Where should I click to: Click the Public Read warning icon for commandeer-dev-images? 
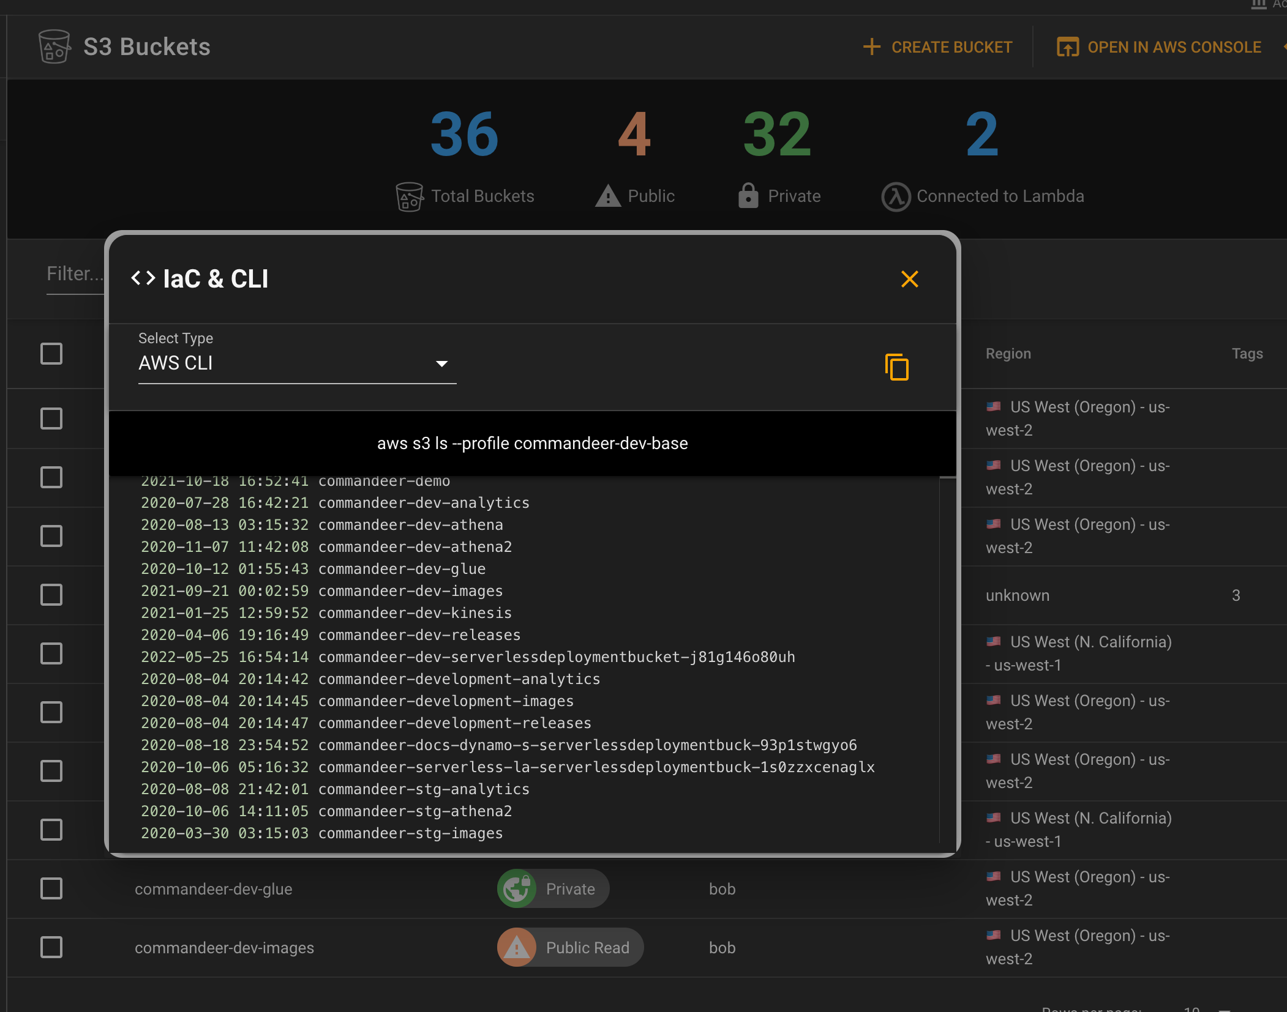pos(517,947)
